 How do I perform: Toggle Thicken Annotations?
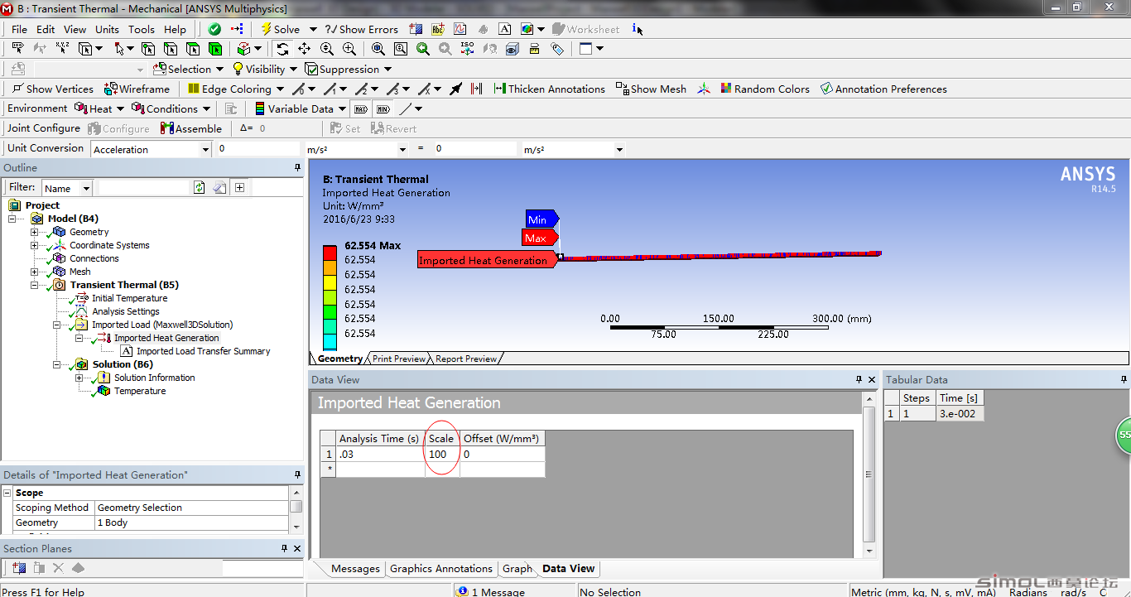(x=549, y=89)
